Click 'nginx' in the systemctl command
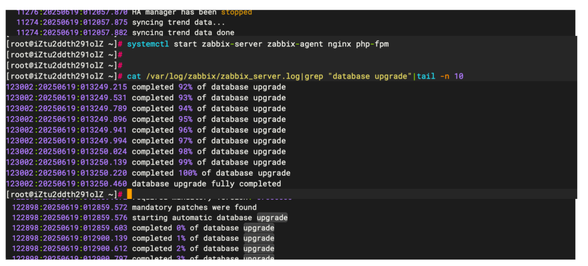Viewport: 588px width, 266px height. [x=340, y=44]
